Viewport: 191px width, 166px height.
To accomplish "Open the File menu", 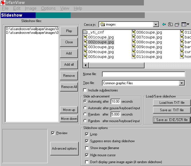I will pyautogui.click(x=5, y=8).
